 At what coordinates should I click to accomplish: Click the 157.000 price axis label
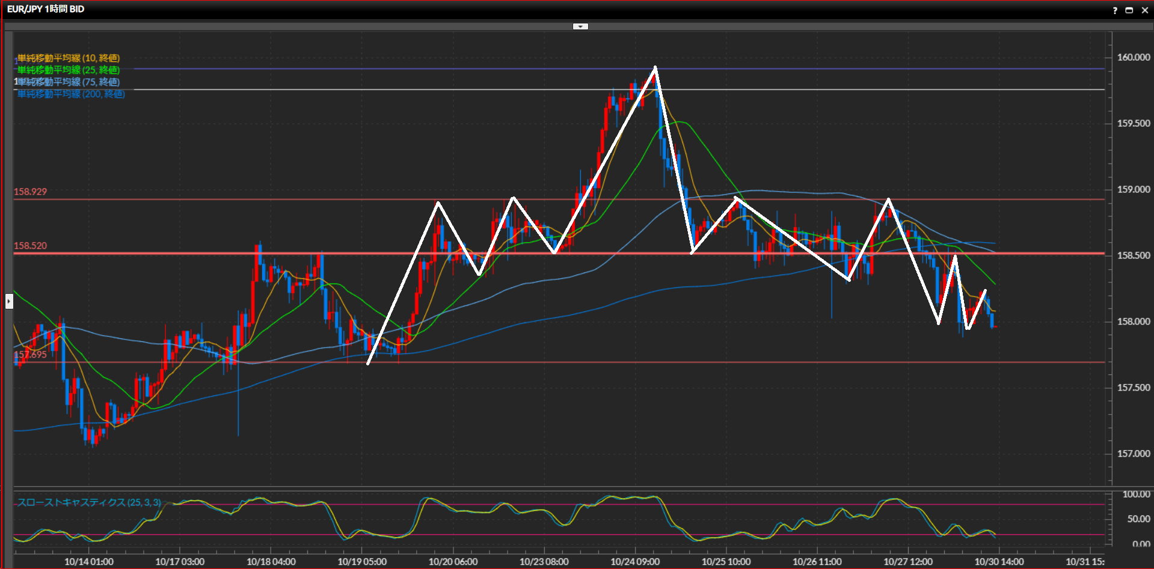pyautogui.click(x=1134, y=454)
